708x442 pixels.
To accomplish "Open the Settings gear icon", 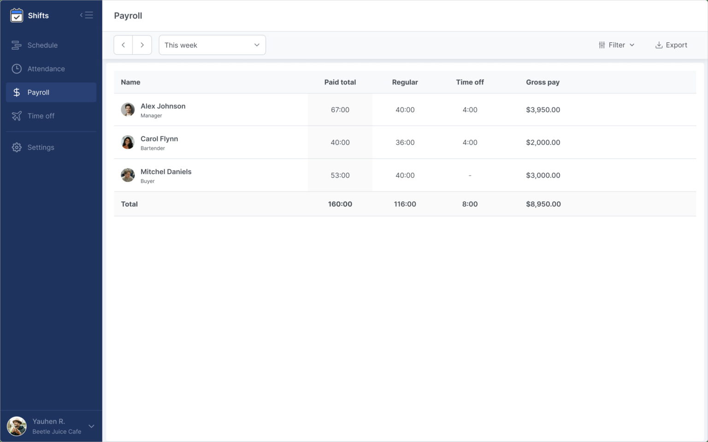I will 17,147.
